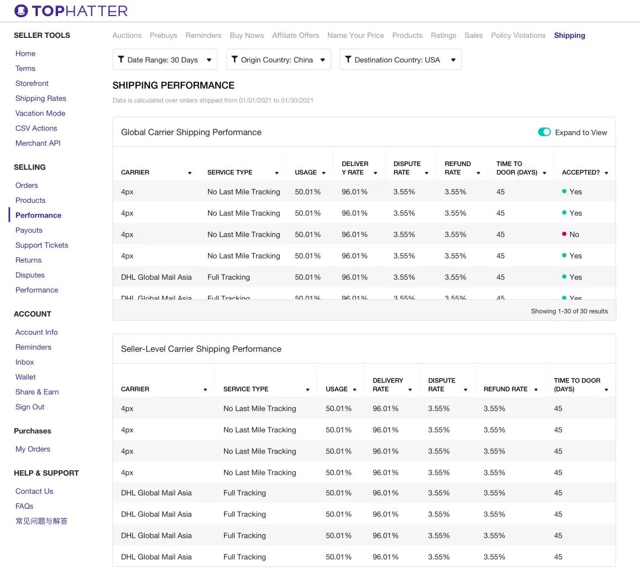Open the Origin Country: China dropdown
The width and height of the screenshot is (640, 584).
[279, 60]
